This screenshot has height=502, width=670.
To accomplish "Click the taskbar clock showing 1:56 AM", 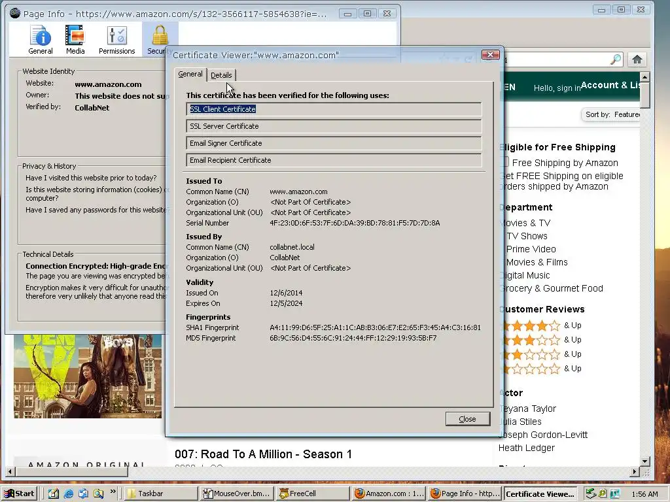I will (x=644, y=494).
